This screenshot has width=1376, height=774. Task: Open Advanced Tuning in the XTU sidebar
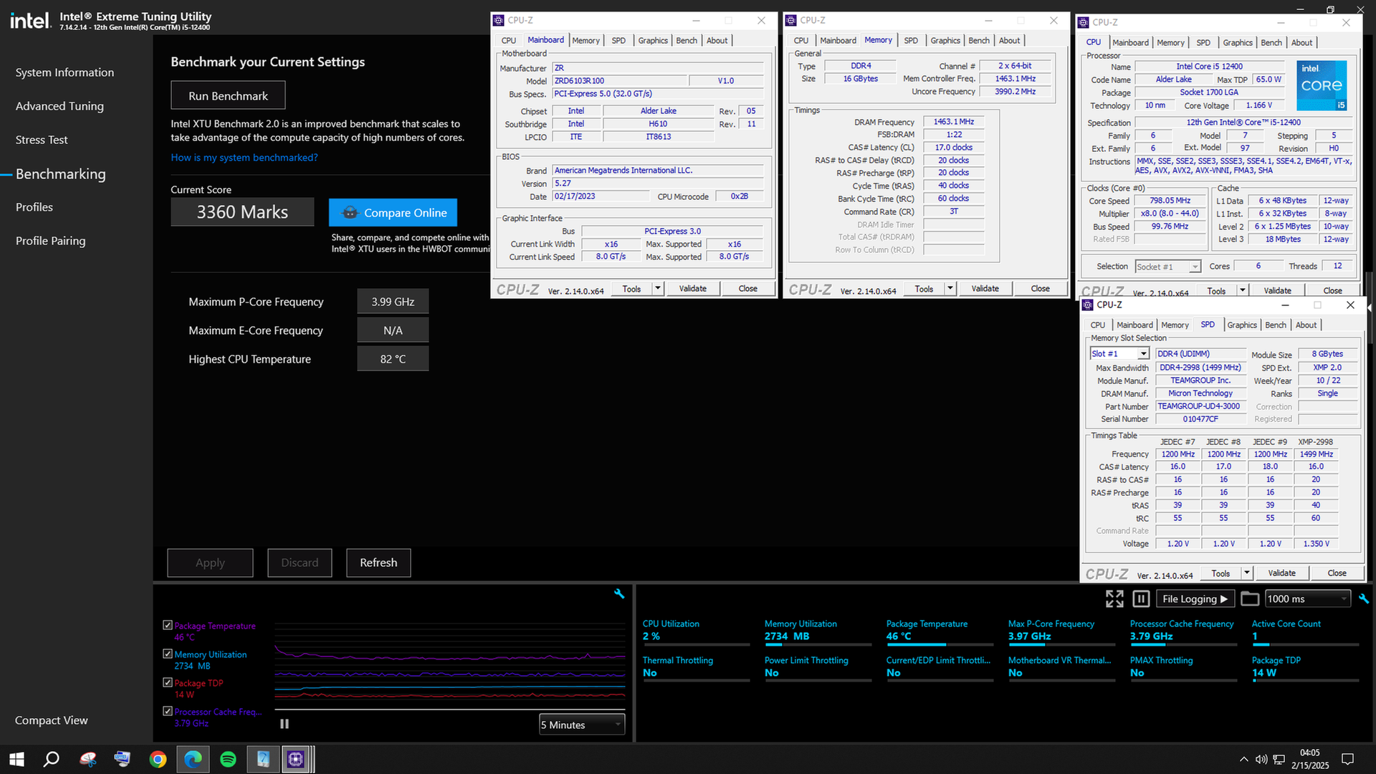point(59,106)
